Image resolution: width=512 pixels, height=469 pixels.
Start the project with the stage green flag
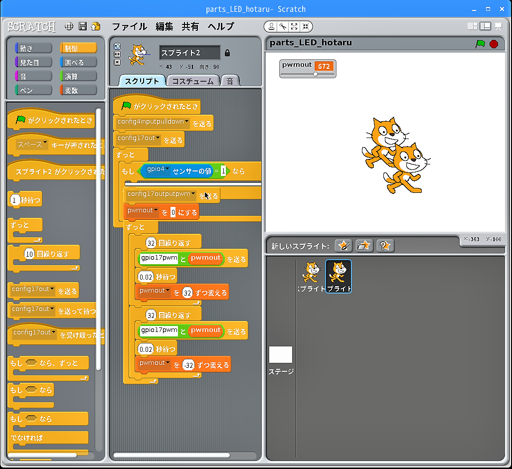point(480,44)
